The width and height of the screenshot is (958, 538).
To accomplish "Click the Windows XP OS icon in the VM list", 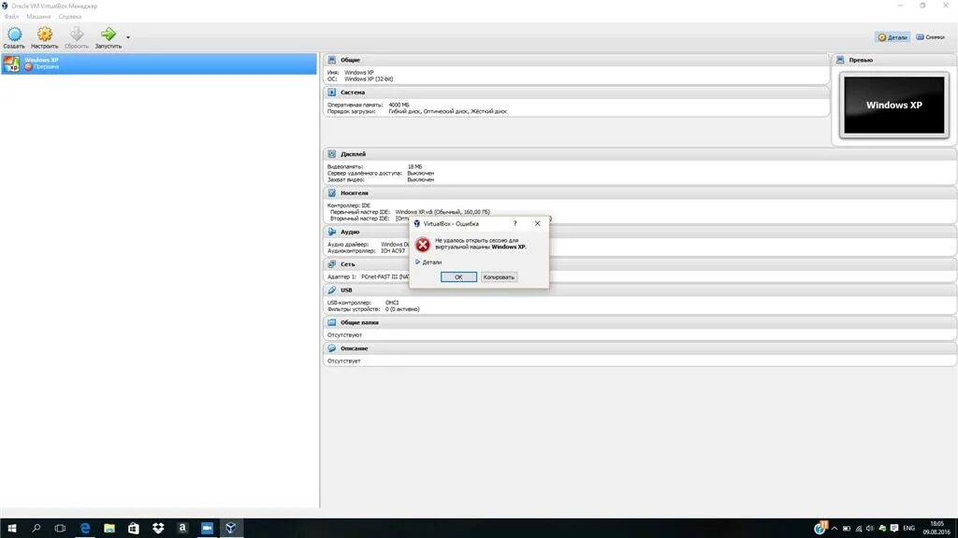I will coord(11,64).
